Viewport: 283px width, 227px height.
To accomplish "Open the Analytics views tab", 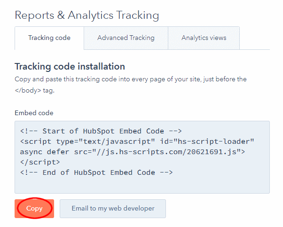I will click(204, 38).
